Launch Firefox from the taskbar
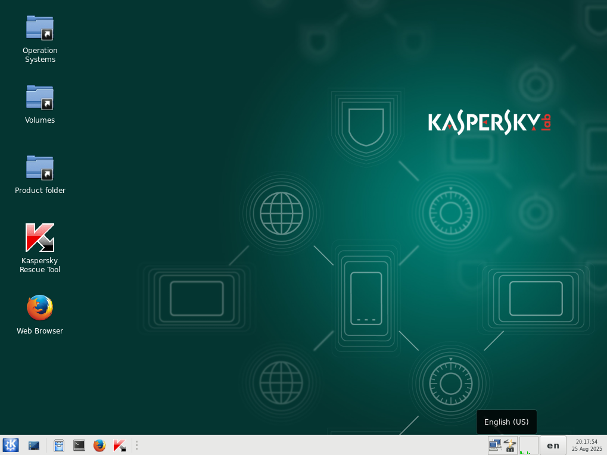The height and width of the screenshot is (455, 607). click(x=99, y=445)
